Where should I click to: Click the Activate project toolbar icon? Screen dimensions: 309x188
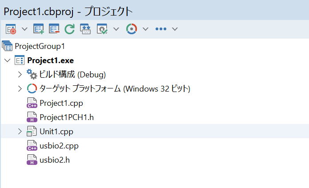pyautogui.click(x=11, y=29)
